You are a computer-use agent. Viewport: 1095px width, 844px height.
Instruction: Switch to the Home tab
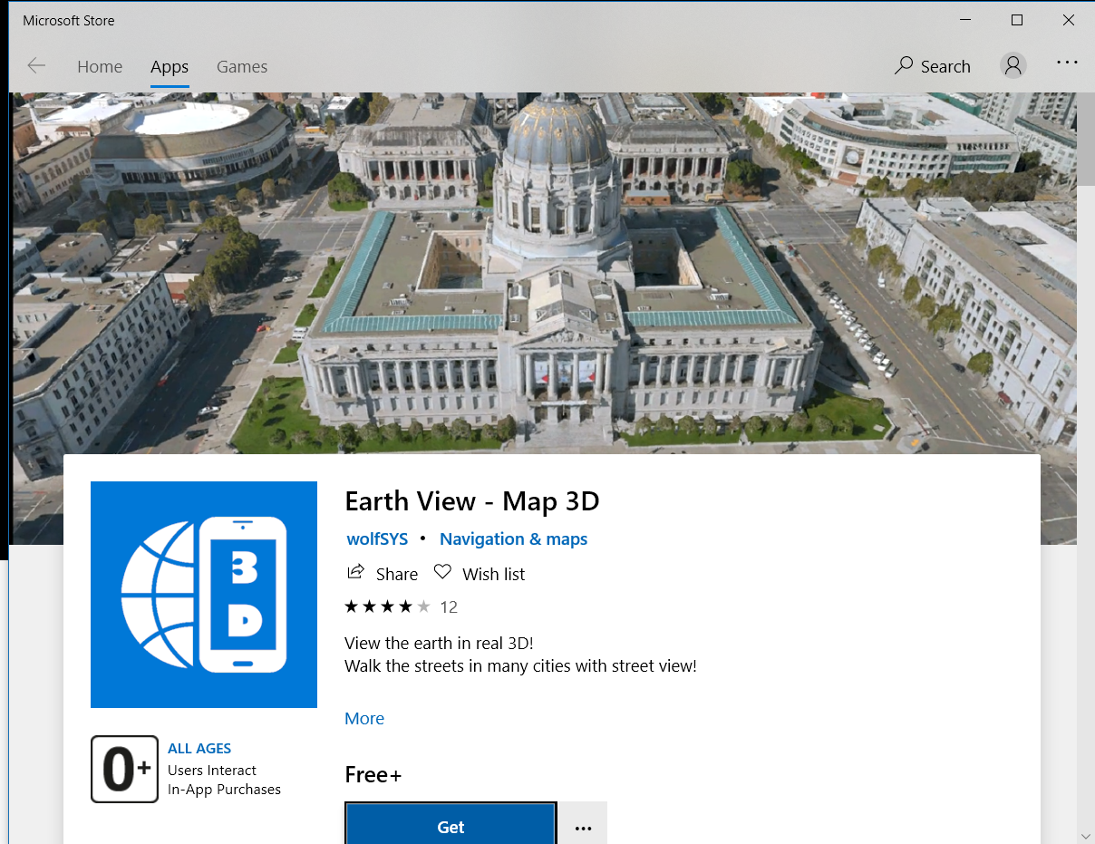100,67
